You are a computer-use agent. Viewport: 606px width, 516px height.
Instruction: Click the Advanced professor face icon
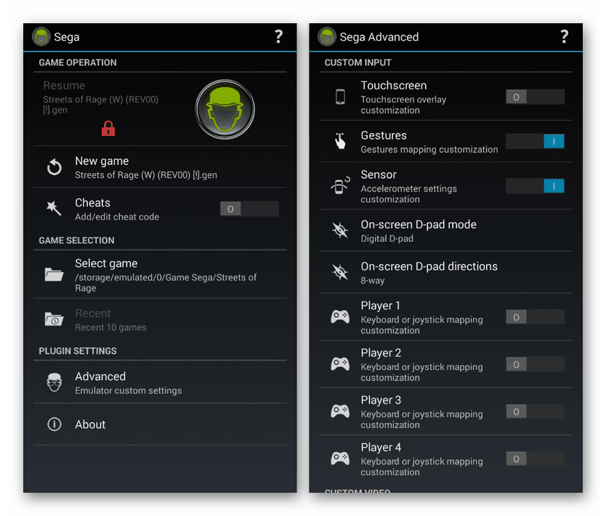pos(54,382)
